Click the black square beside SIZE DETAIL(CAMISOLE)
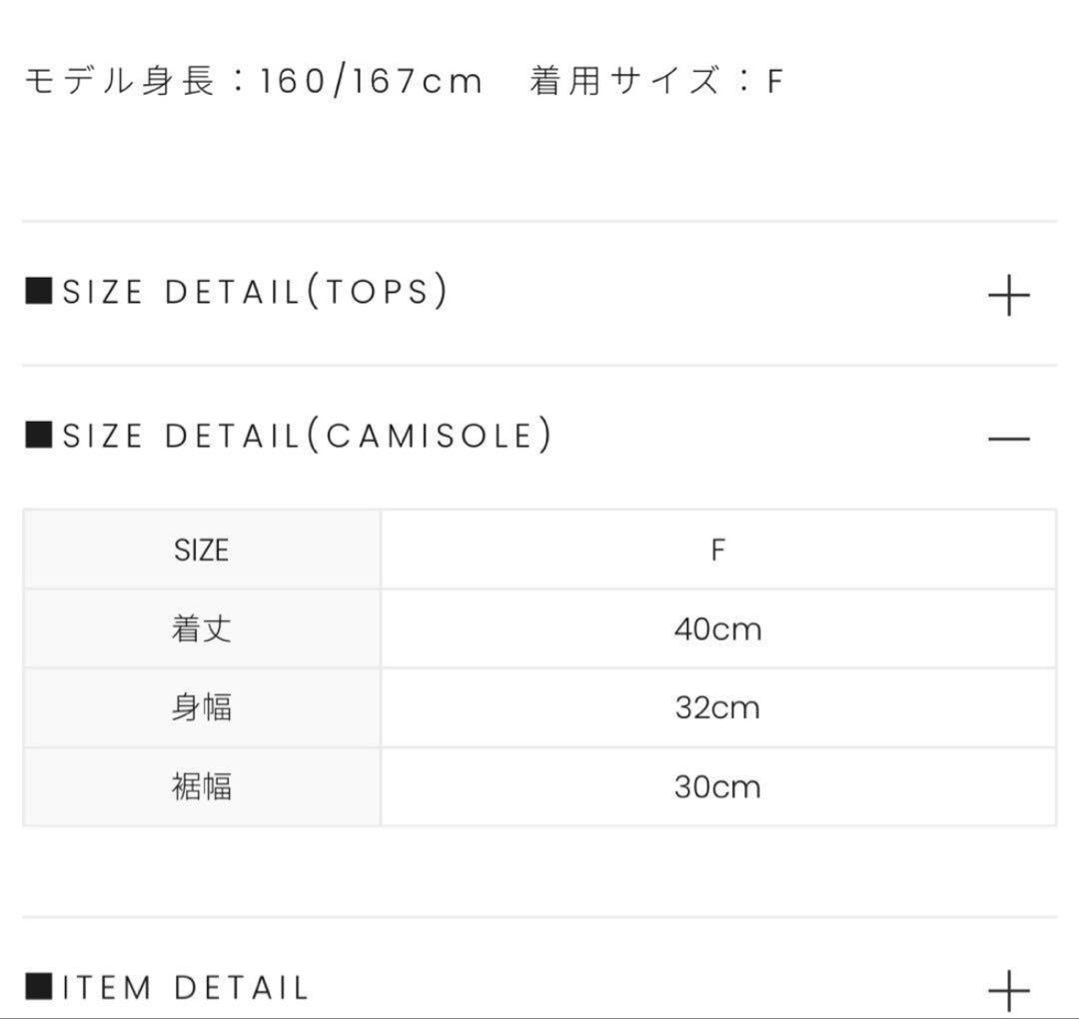This screenshot has height=1019, width=1079. pos(38,436)
